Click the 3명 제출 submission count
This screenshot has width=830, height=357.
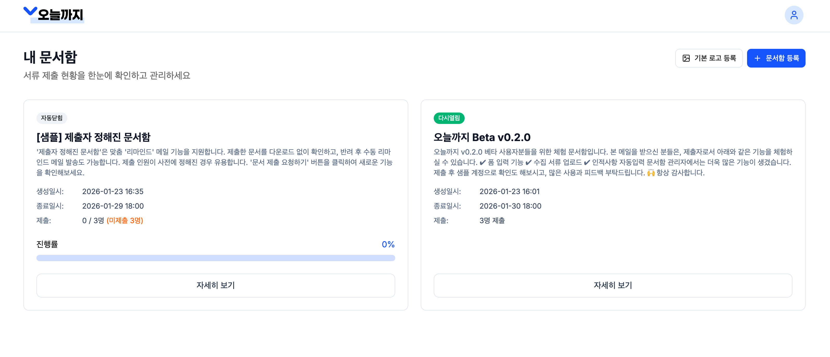point(492,221)
